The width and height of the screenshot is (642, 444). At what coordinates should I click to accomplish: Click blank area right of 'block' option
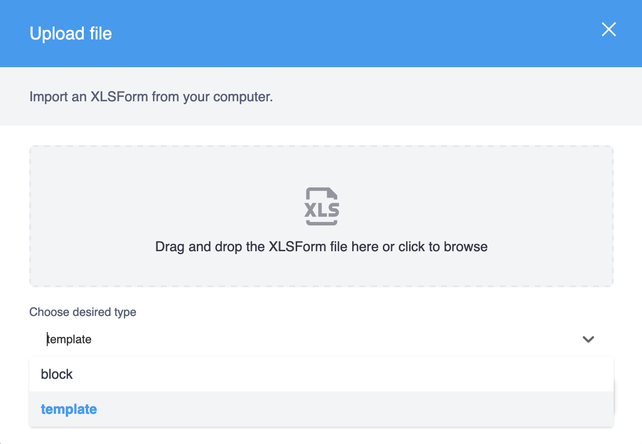click(x=341, y=374)
